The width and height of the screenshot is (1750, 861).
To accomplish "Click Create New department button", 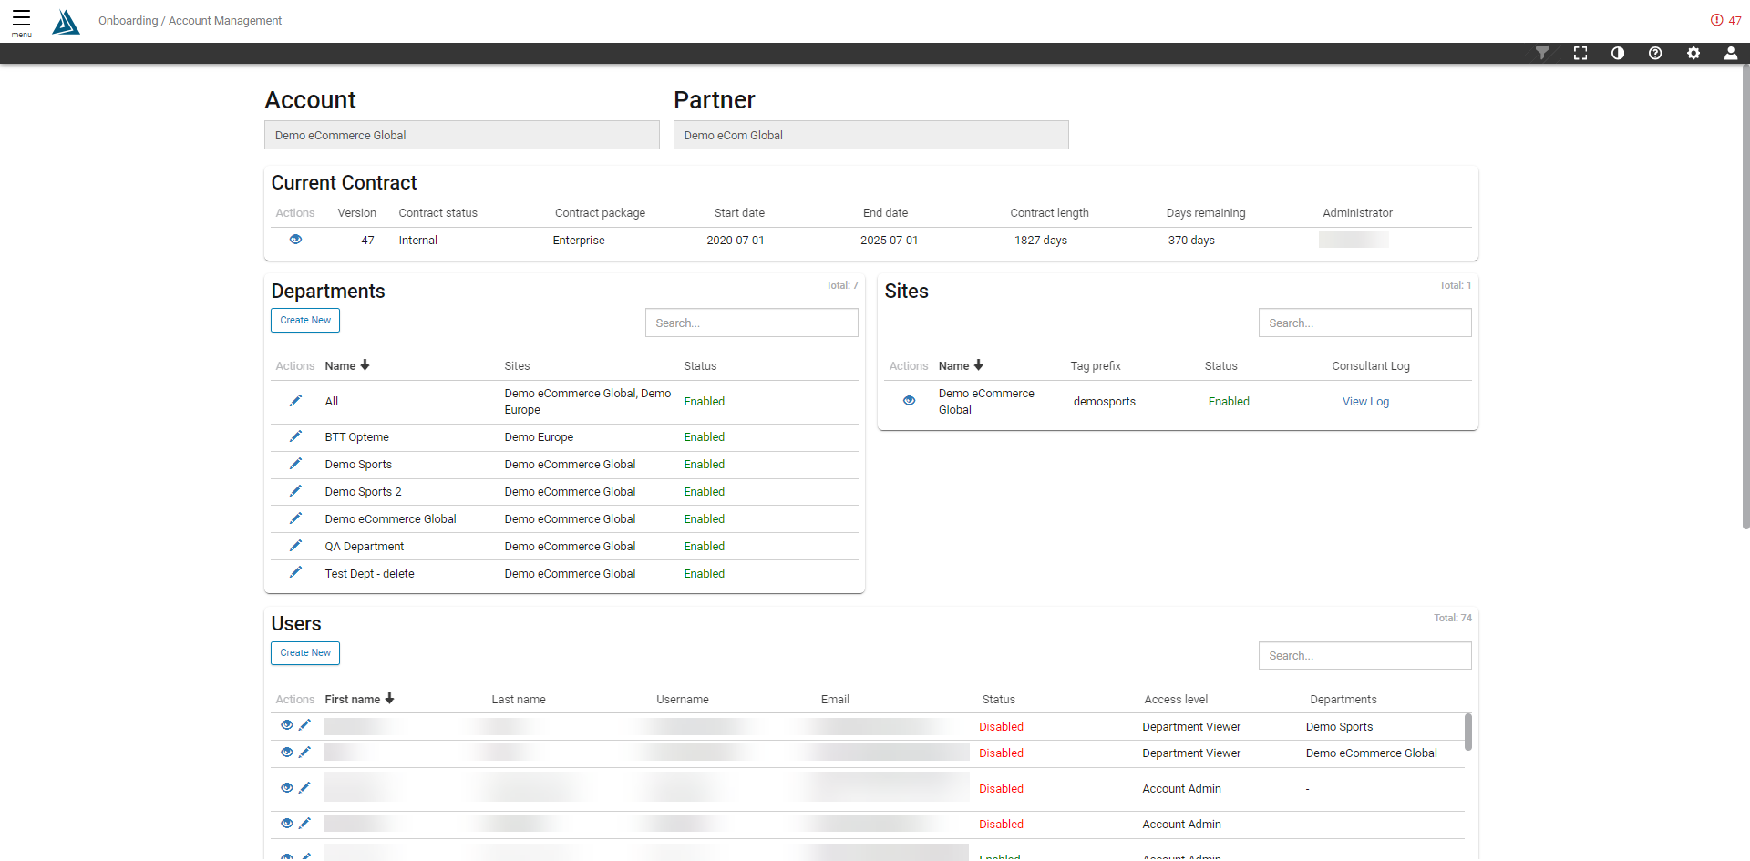I will (305, 321).
